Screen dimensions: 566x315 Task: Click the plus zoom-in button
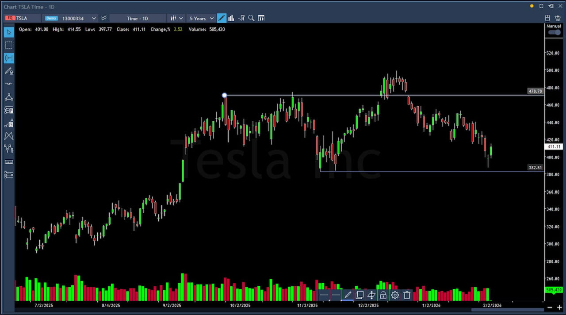[559, 307]
